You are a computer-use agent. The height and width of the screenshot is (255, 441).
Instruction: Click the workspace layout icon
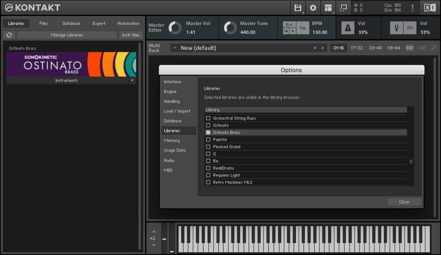pos(328,8)
